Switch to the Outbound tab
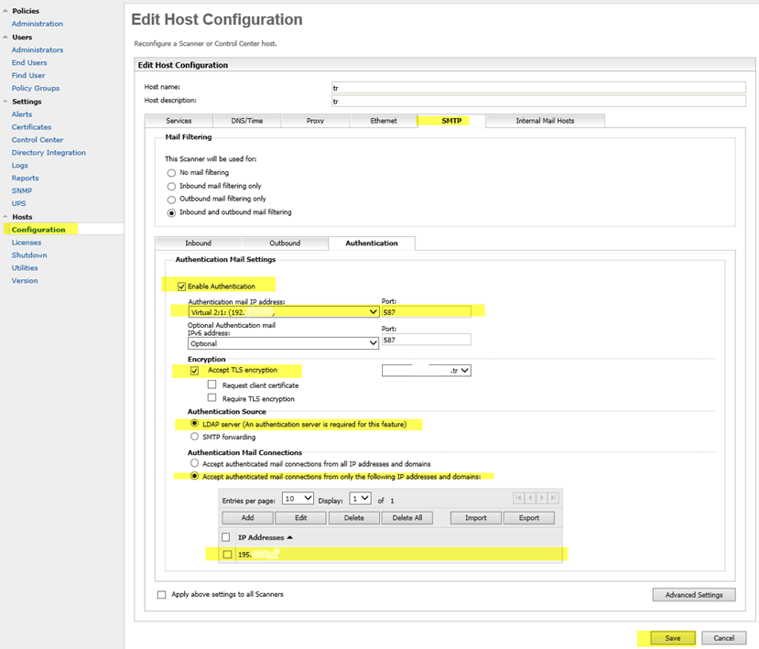The width and height of the screenshot is (759, 649). point(285,243)
